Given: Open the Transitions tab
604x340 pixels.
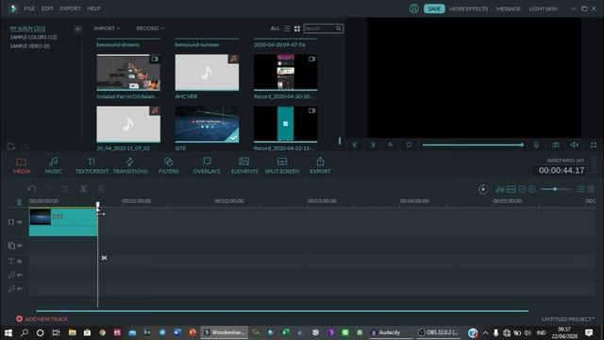Looking at the screenshot, I should 130,165.
